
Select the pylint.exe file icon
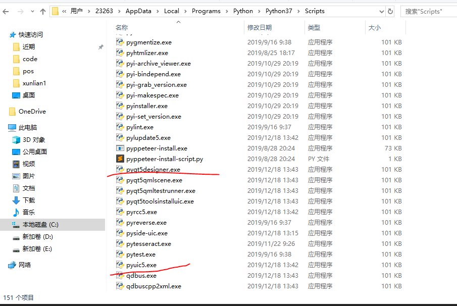(120, 127)
